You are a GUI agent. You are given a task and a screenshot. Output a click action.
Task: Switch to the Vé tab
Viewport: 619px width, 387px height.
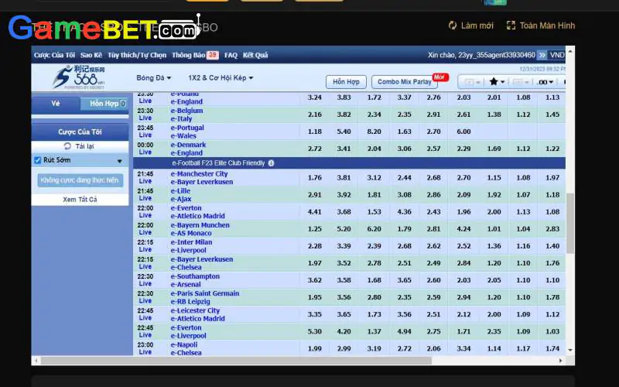pos(56,103)
